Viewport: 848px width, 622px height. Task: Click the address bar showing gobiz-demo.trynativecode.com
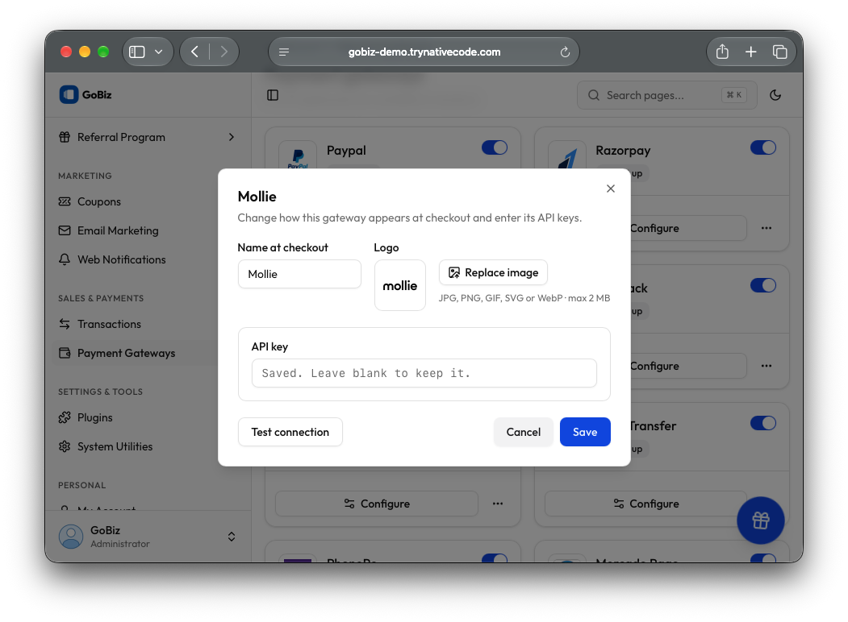point(424,52)
